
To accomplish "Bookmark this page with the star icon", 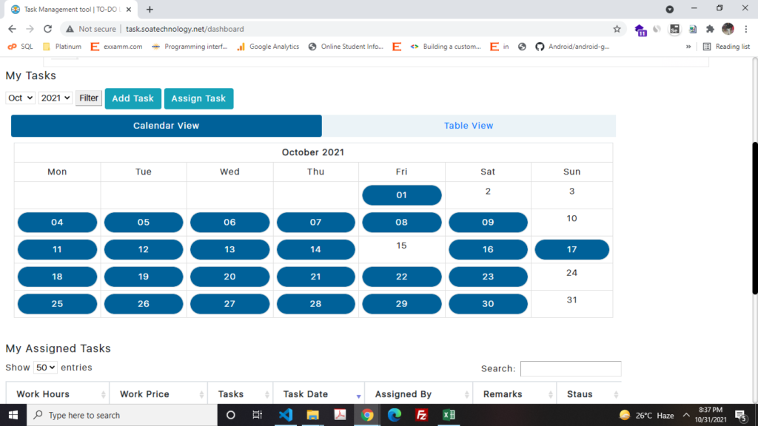I will [617, 29].
